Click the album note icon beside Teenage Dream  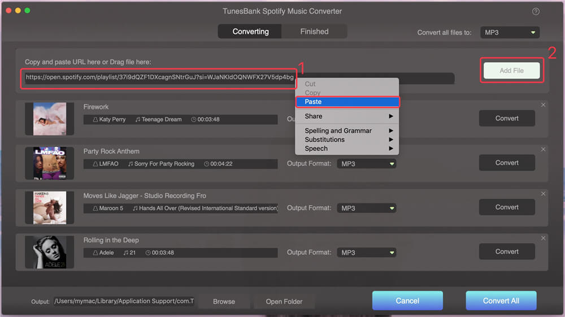[x=138, y=120]
